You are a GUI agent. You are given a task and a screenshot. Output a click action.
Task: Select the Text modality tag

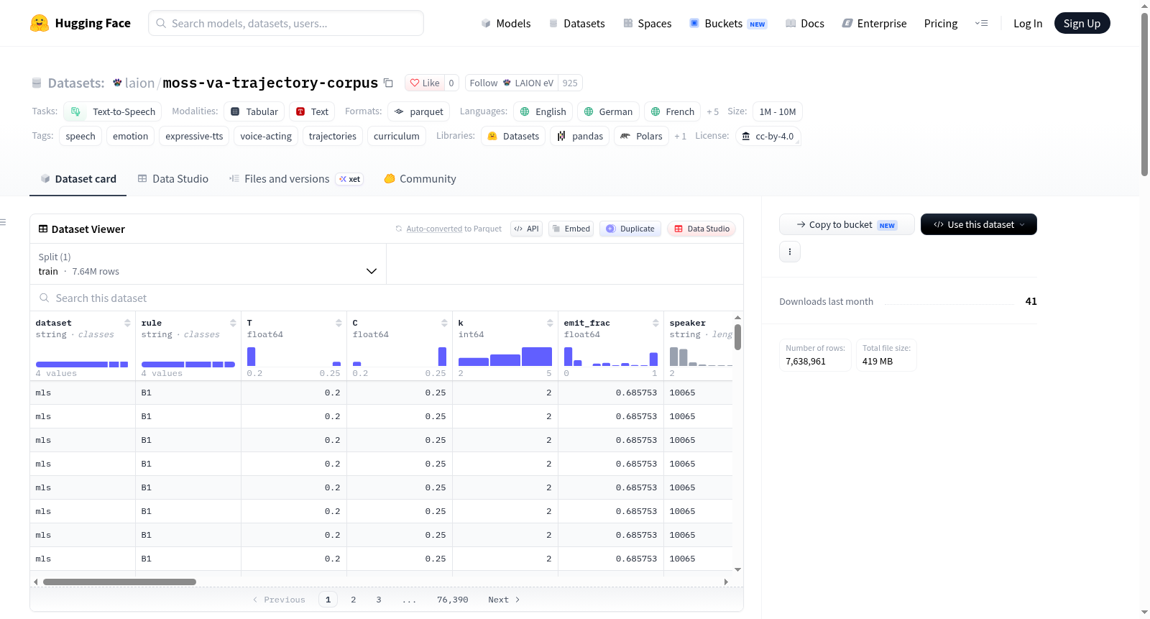point(312,111)
